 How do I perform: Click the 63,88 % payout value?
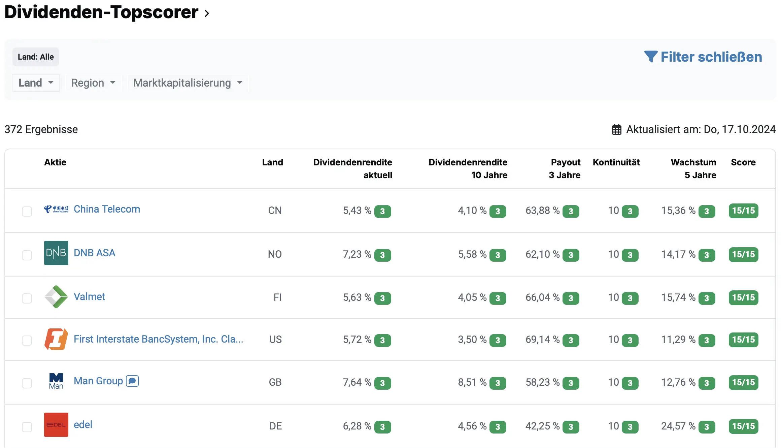click(x=542, y=211)
